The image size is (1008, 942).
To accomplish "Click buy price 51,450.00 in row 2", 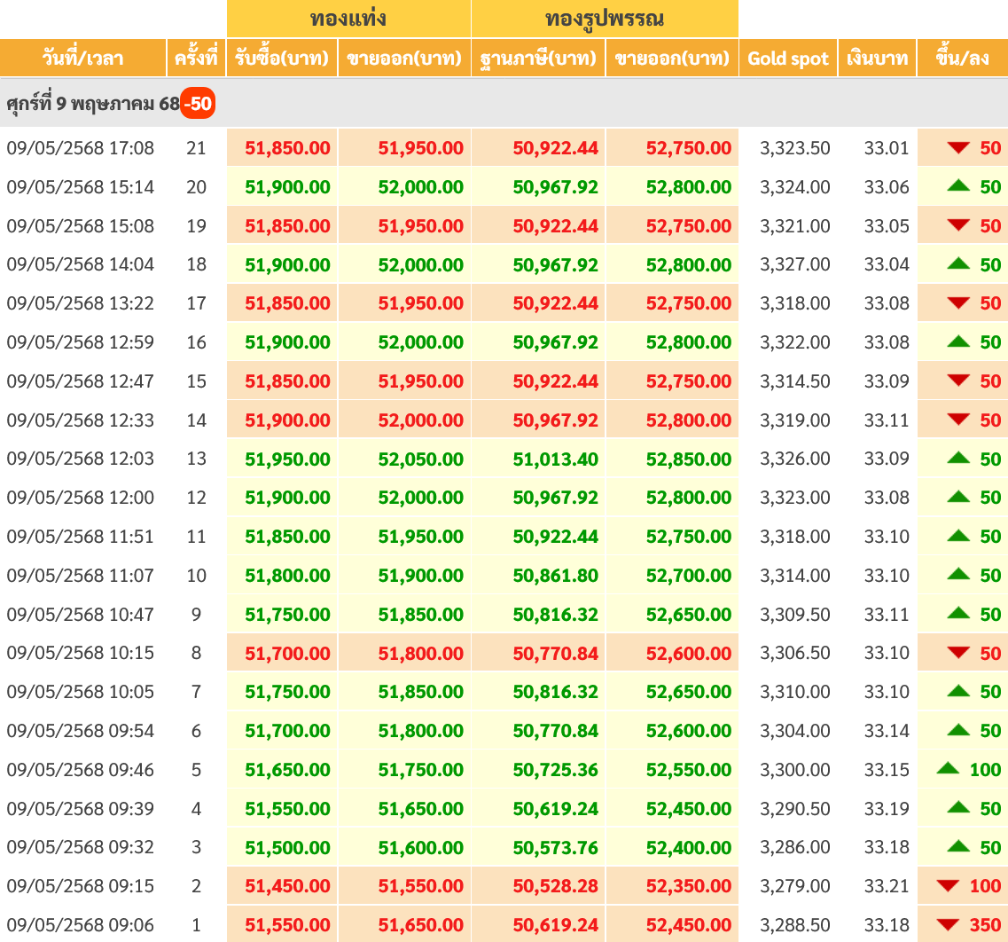I will [287, 886].
